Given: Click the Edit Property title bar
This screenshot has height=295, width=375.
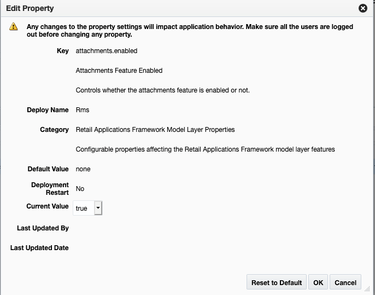Looking at the screenshot, I should 164,9.
